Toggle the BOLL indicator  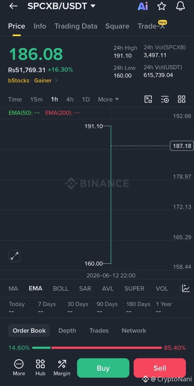[x=61, y=288]
